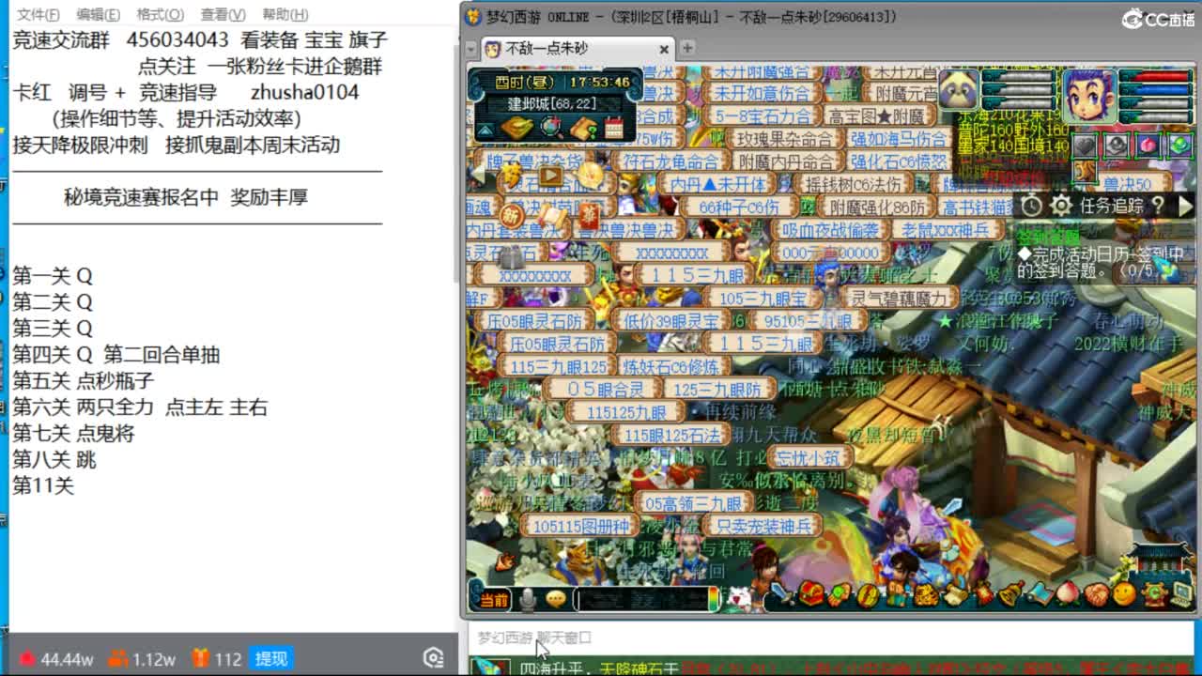Click the grey orb buff icon
Screen dimensions: 1202x676
click(1117, 145)
